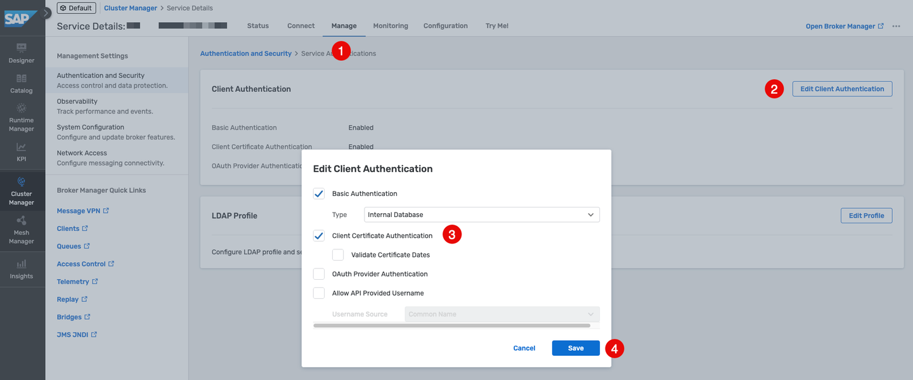Open the Try Me! tab

point(497,26)
